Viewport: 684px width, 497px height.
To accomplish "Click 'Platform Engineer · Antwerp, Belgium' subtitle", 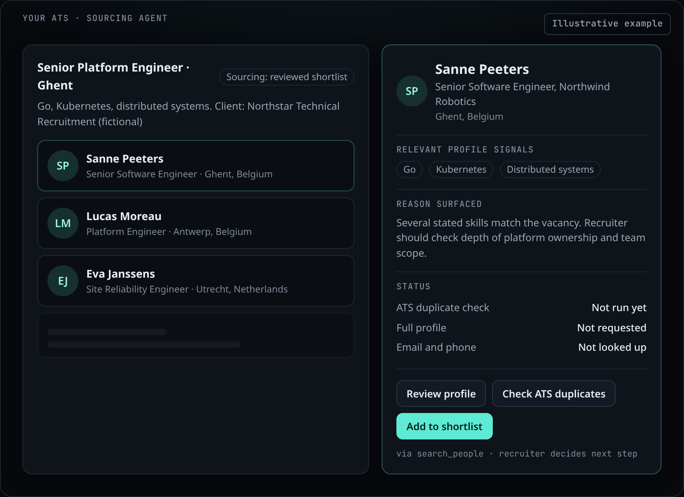I will pyautogui.click(x=169, y=232).
